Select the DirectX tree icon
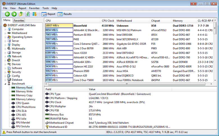Image resolution: width=219 pixels, height=136 pixels. pyautogui.click(x=9, y=60)
